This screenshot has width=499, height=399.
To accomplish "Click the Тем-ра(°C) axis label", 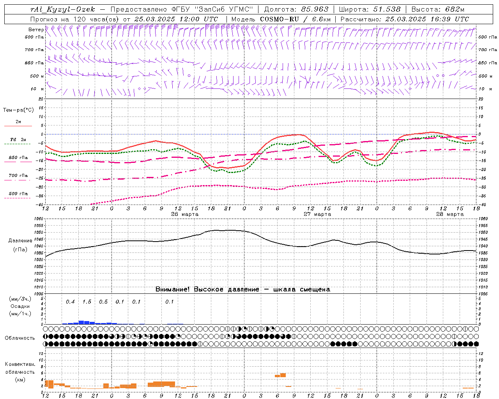I will 18,110.
